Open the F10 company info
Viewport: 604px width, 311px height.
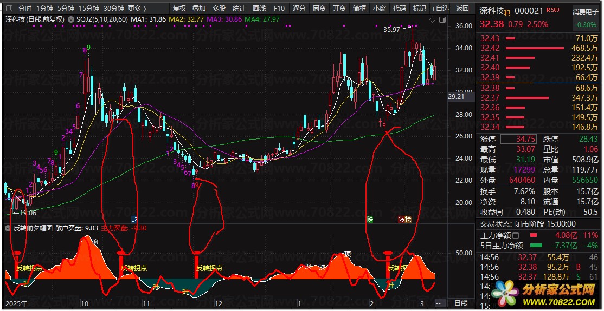[x=279, y=9]
